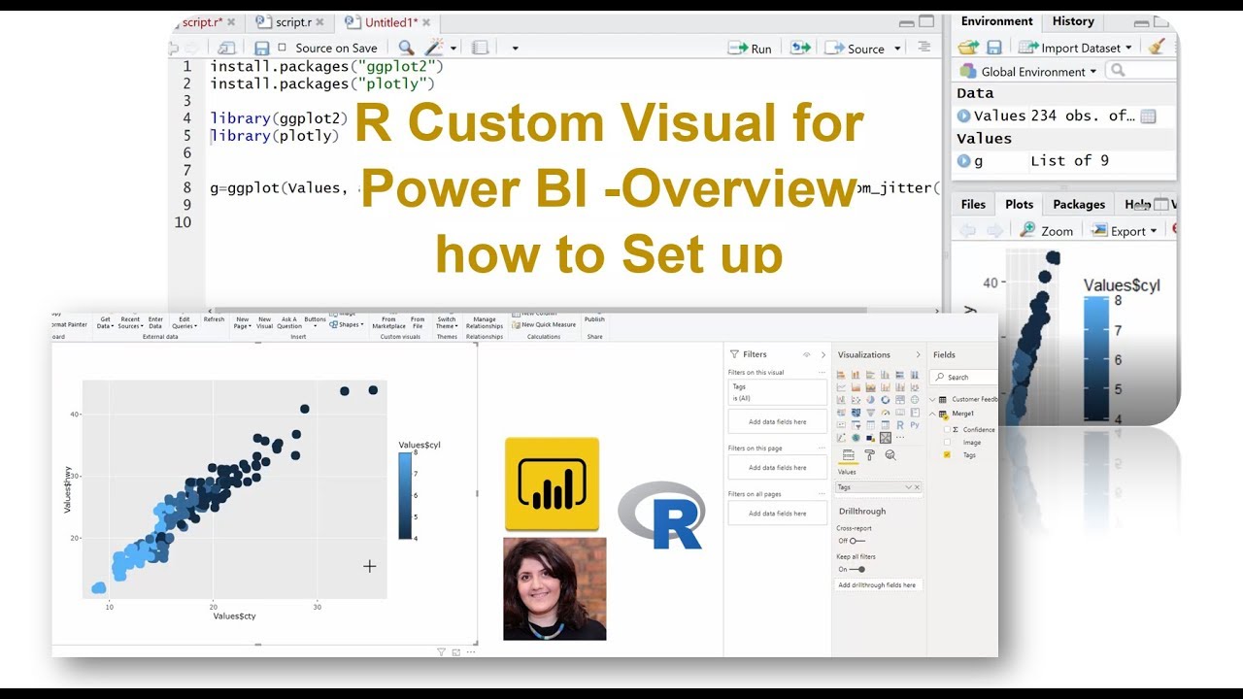Click From Marketplace custom visuals button
The image size is (1243, 699).
[x=388, y=322]
